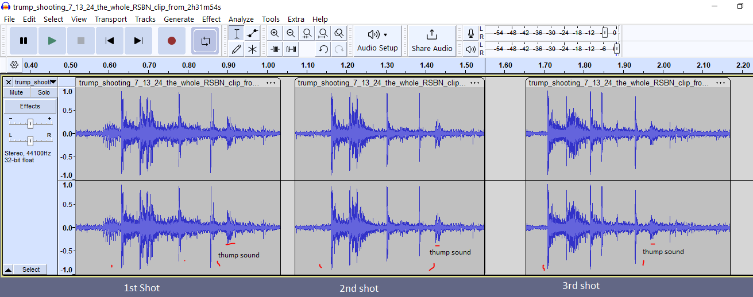
Task: Open the Tools menu
Action: coord(271,19)
